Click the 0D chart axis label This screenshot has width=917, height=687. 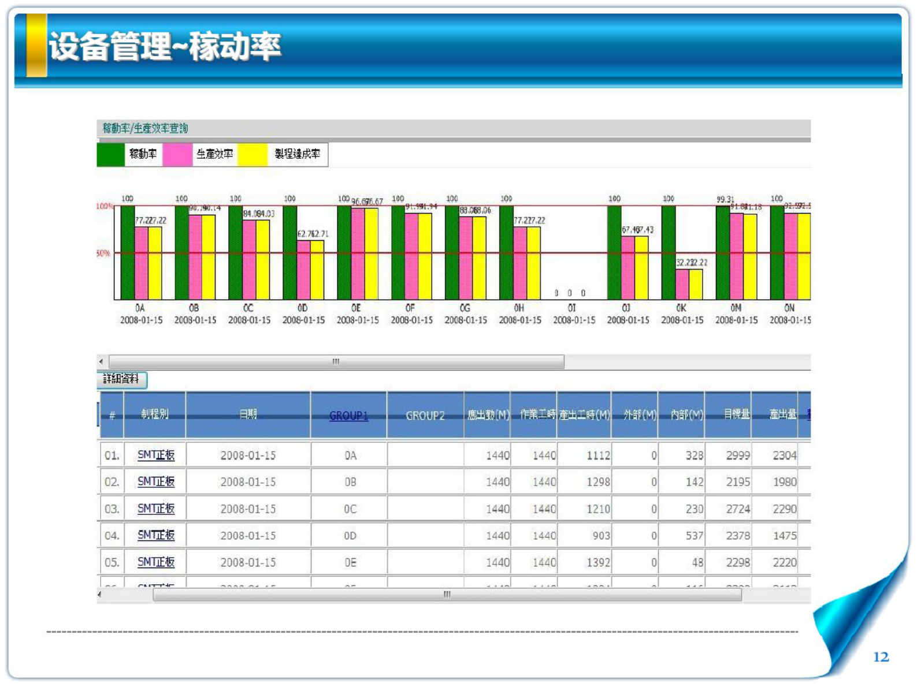click(x=303, y=308)
